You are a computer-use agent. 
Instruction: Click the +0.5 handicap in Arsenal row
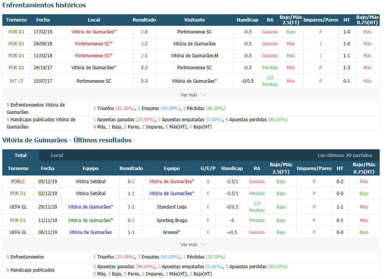click(232, 232)
